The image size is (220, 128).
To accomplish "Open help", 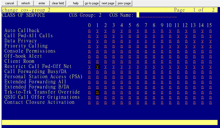I will click(x=76, y=3).
